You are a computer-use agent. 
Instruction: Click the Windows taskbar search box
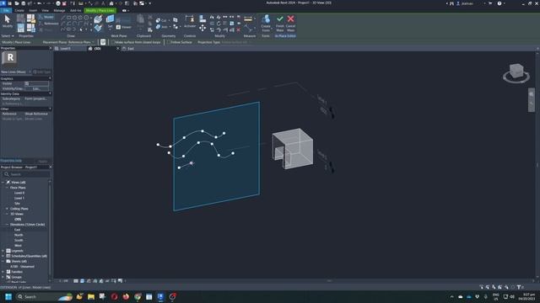[44, 296]
